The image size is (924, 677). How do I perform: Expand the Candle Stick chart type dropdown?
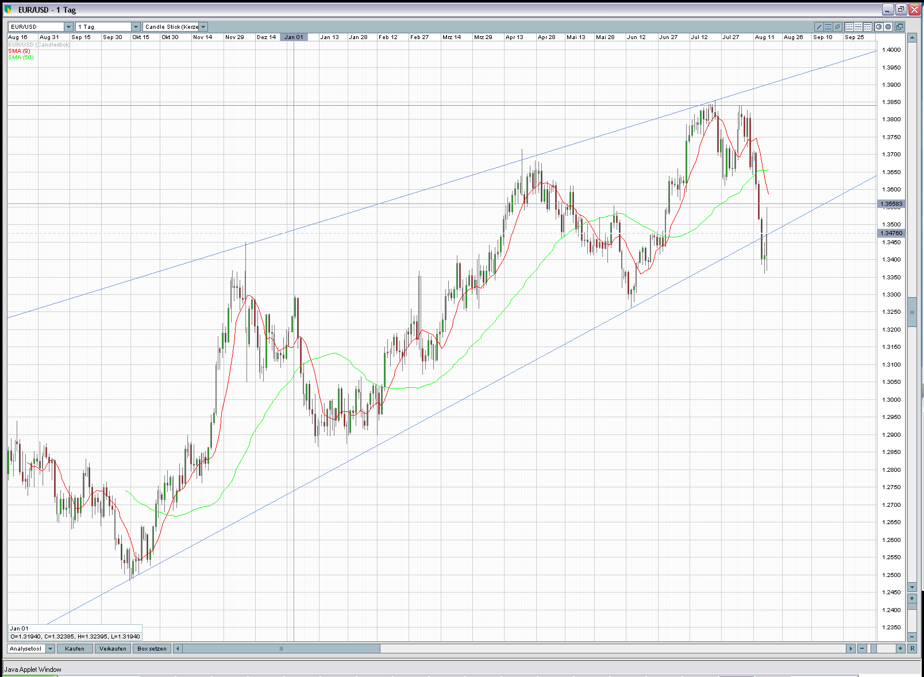click(x=203, y=27)
